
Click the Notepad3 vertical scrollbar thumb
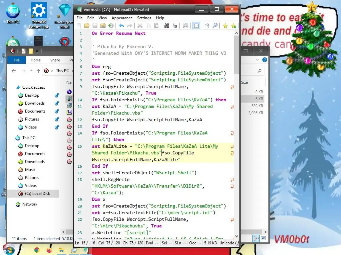point(236,55)
